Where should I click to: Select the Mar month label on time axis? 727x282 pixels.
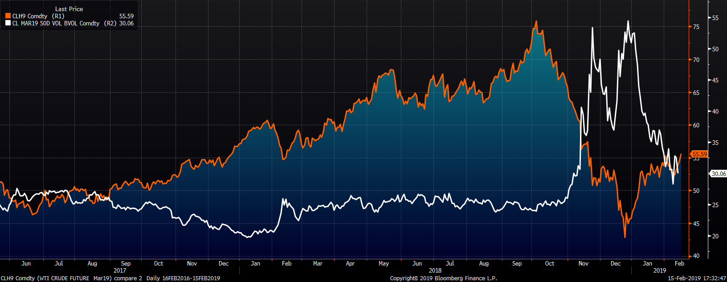point(318,263)
